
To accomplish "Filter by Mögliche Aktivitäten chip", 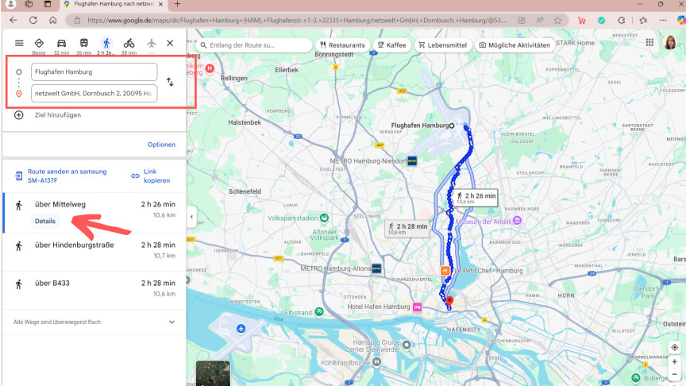I will [x=514, y=45].
